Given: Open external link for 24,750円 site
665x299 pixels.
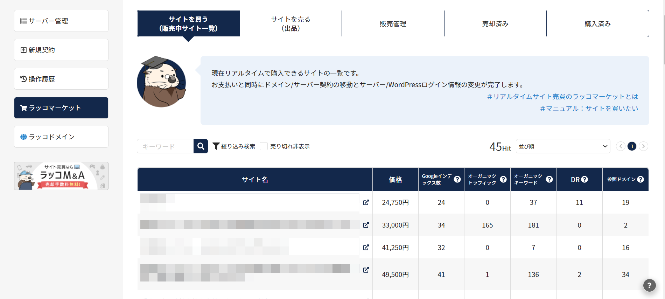Looking at the screenshot, I should pos(366,202).
